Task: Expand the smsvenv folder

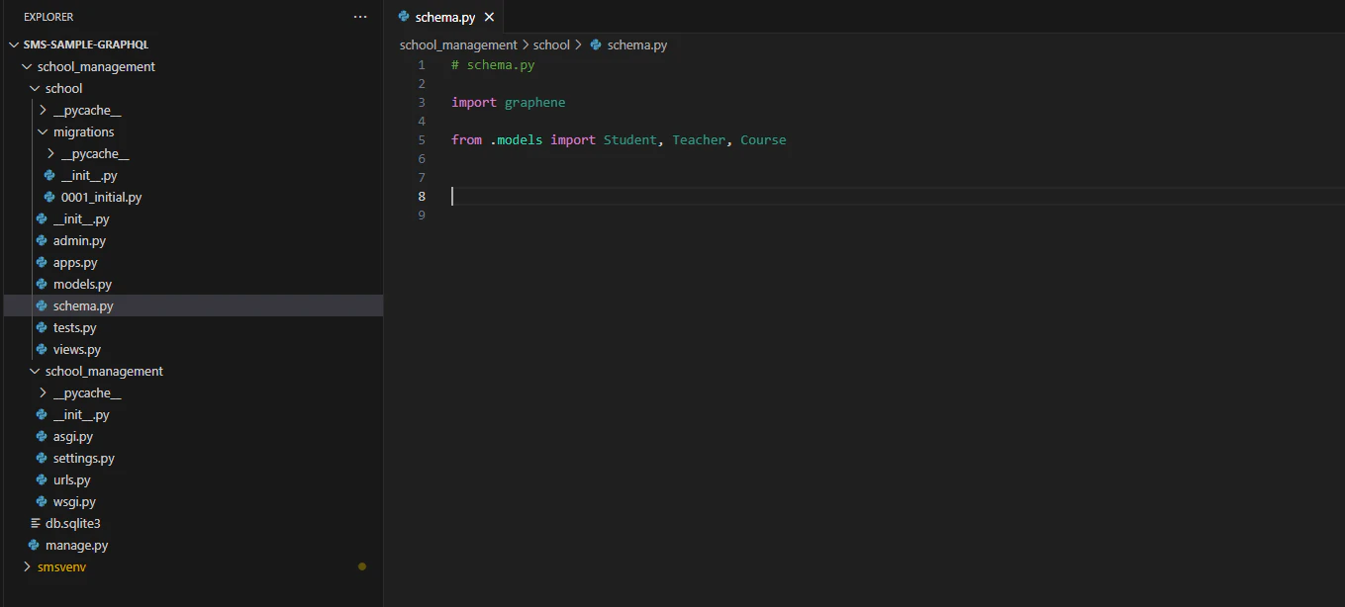Action: coord(27,566)
